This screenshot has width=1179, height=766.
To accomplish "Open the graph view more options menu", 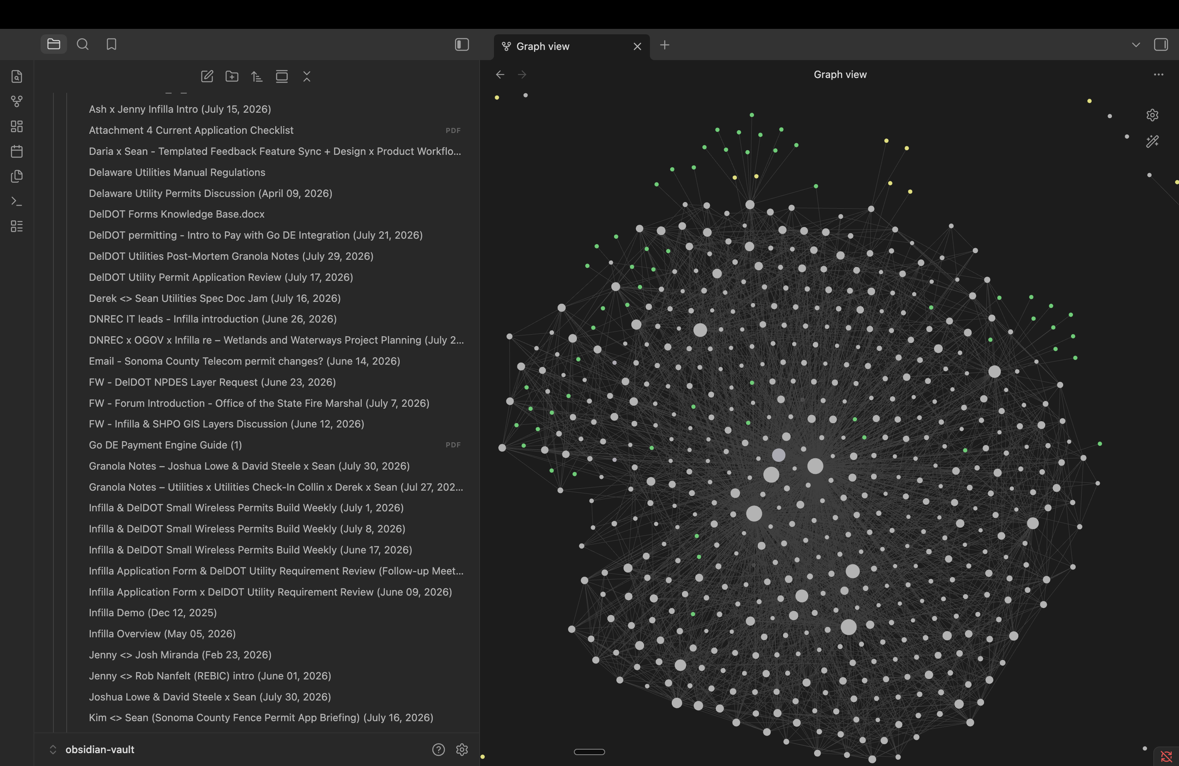I will point(1158,74).
